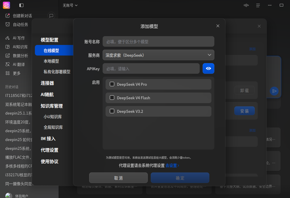This screenshot has height=198, width=290.
Task: Open history chat i33217U核显的
Action: pos(19,175)
